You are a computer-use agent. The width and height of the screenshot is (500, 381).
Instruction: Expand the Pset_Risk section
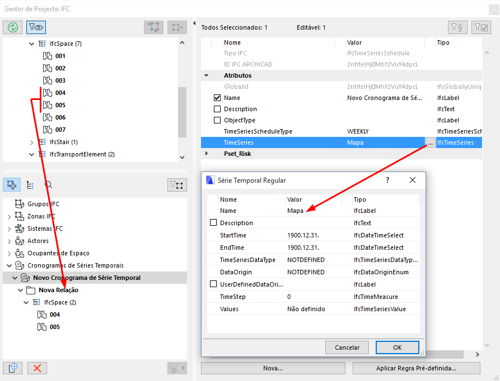point(206,154)
